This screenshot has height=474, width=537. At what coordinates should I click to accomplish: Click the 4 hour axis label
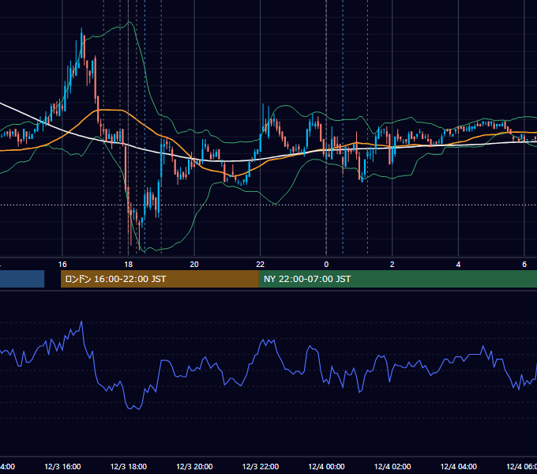tap(458, 265)
